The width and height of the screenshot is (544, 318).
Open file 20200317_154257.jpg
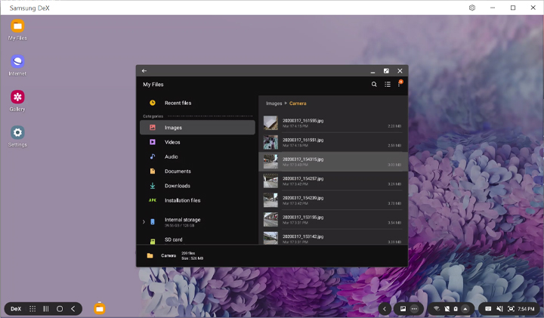333,181
